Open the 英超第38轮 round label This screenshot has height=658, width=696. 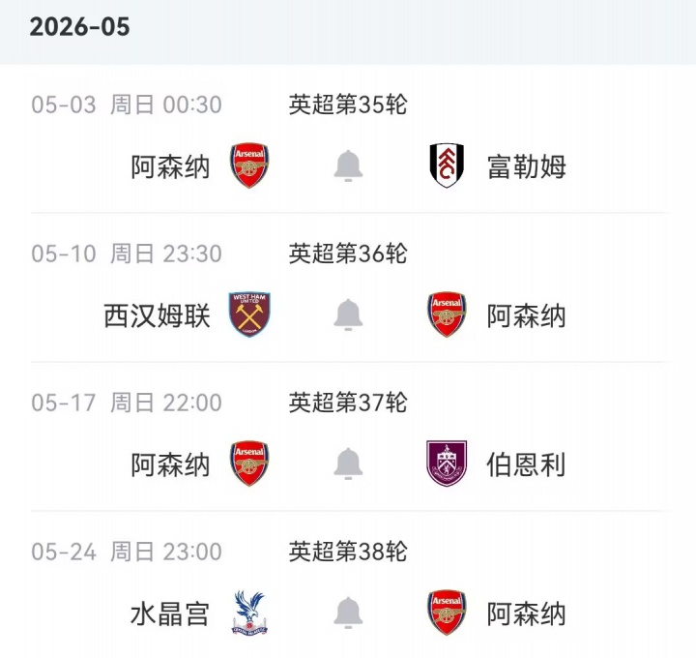348,552
